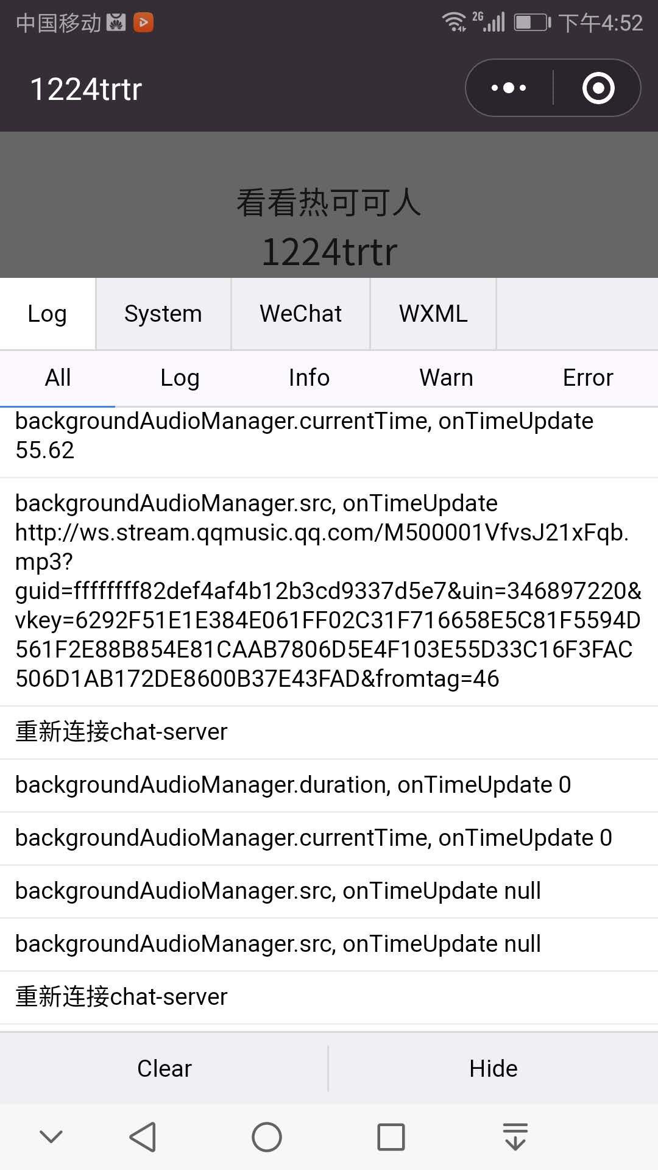
Task: Select the top-level Log tab
Action: [48, 314]
